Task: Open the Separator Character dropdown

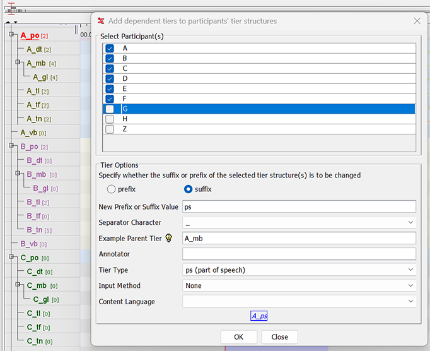Action: coord(299,222)
